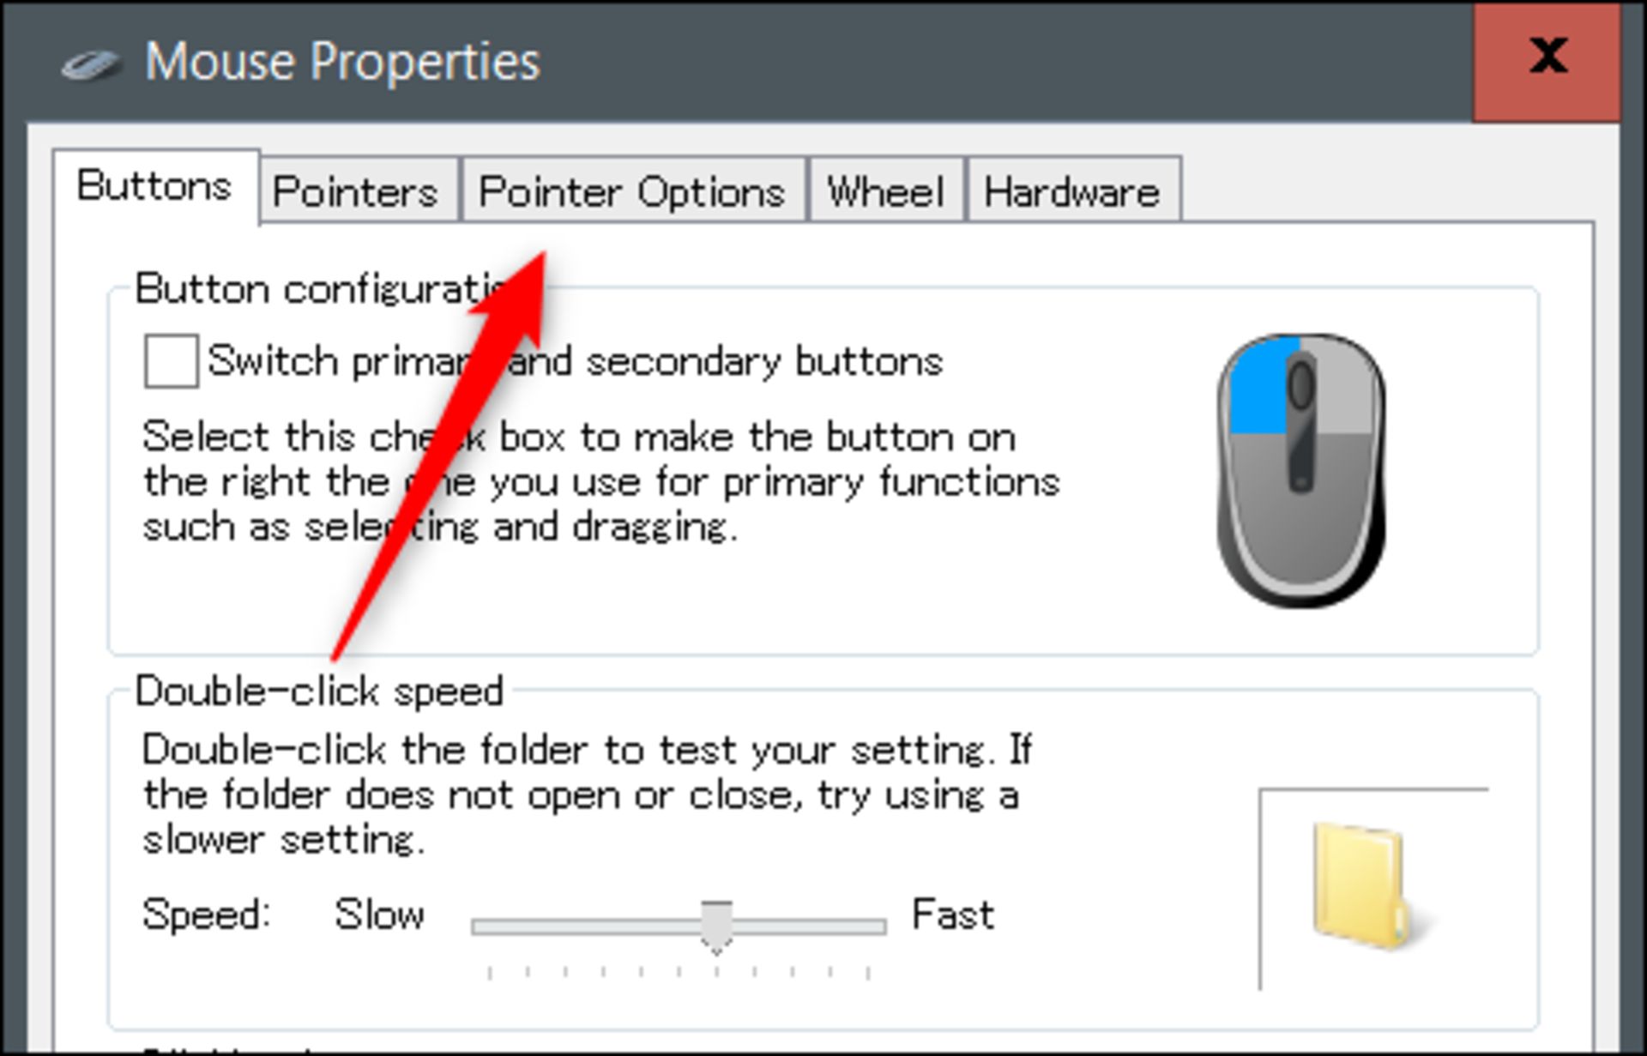This screenshot has width=1647, height=1056.
Task: Select the Buttons tab
Action: coord(154,185)
